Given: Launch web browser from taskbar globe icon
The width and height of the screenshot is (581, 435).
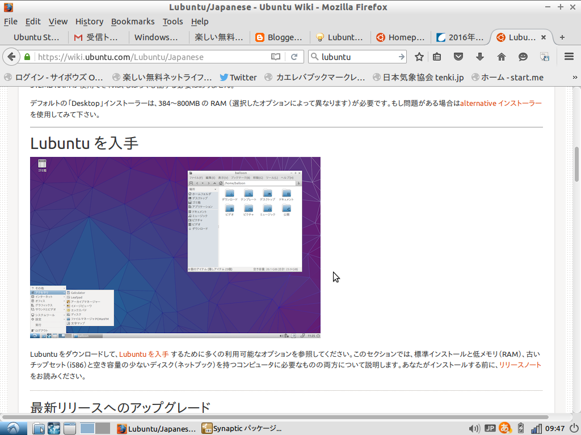Looking at the screenshot, I should click(x=54, y=428).
